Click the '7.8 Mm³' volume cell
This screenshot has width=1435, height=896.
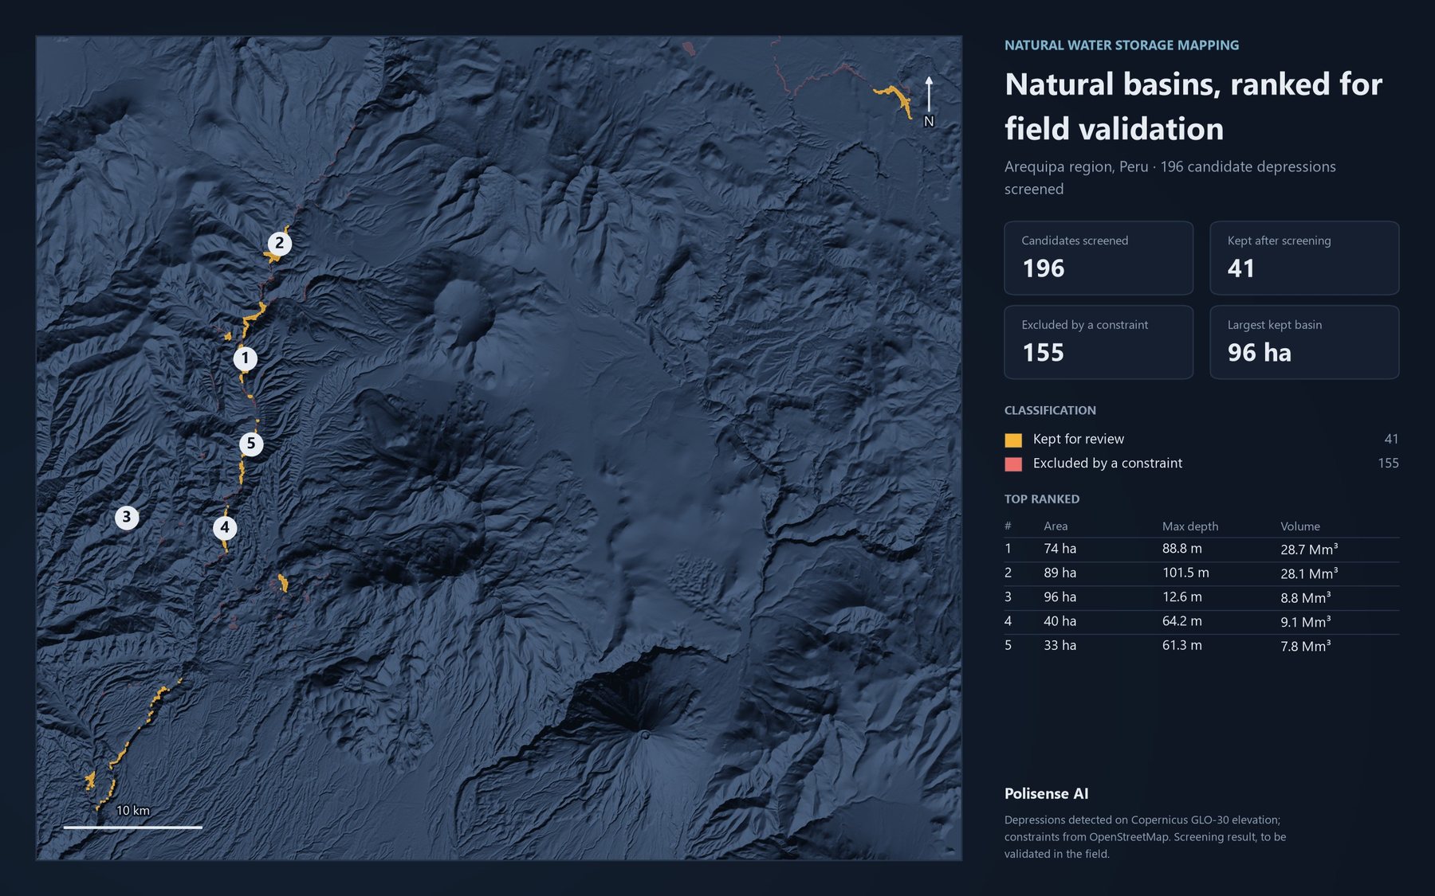(x=1306, y=645)
